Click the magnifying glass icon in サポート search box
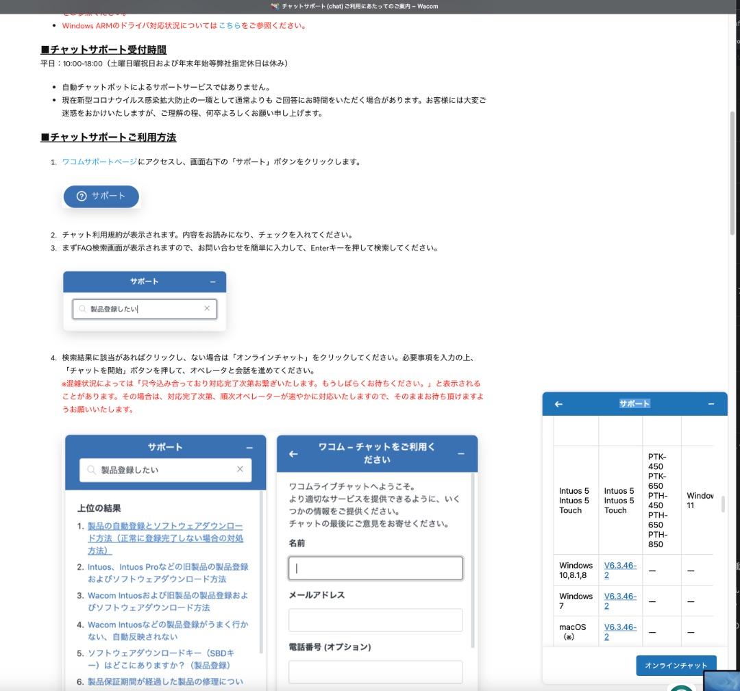Screen dimensions: 740x691 click(x=82, y=308)
